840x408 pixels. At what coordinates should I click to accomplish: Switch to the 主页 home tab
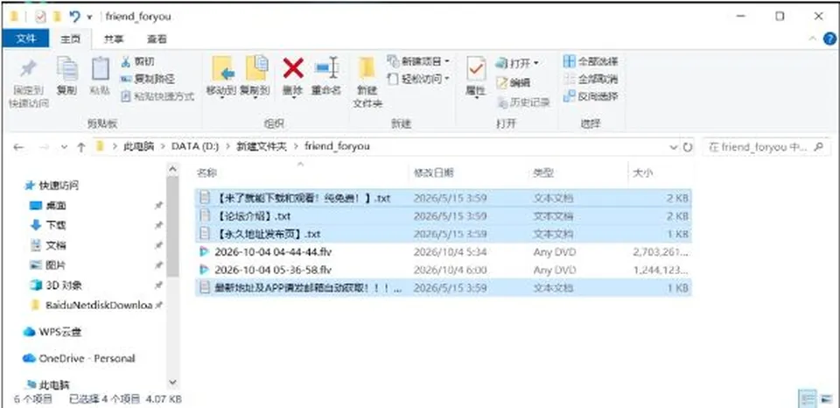coord(70,39)
